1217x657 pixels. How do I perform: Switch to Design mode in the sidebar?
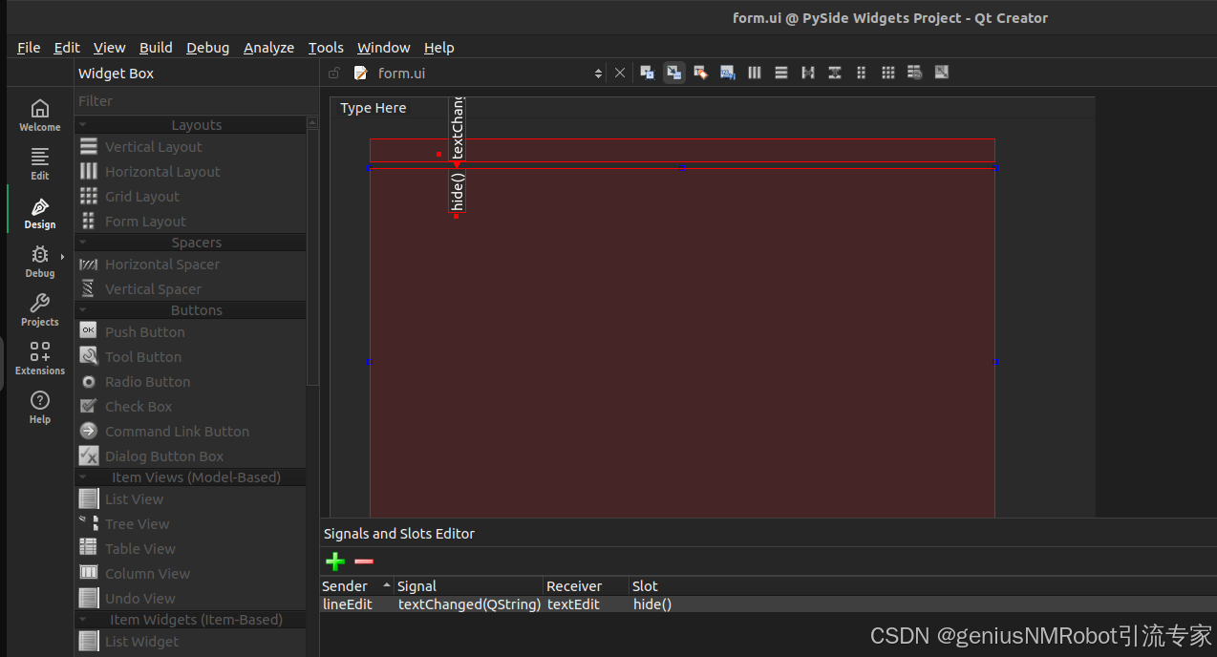tap(39, 210)
